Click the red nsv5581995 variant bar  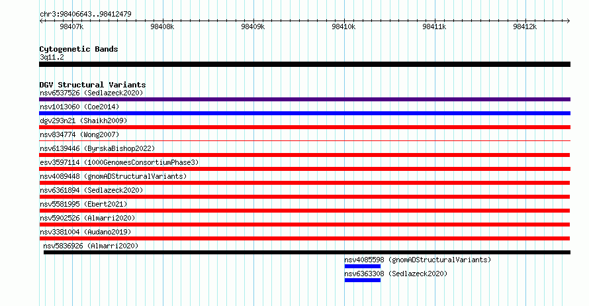304,211
